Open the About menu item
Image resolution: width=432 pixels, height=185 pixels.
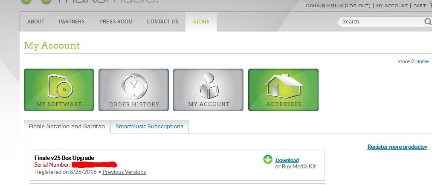[x=36, y=22]
